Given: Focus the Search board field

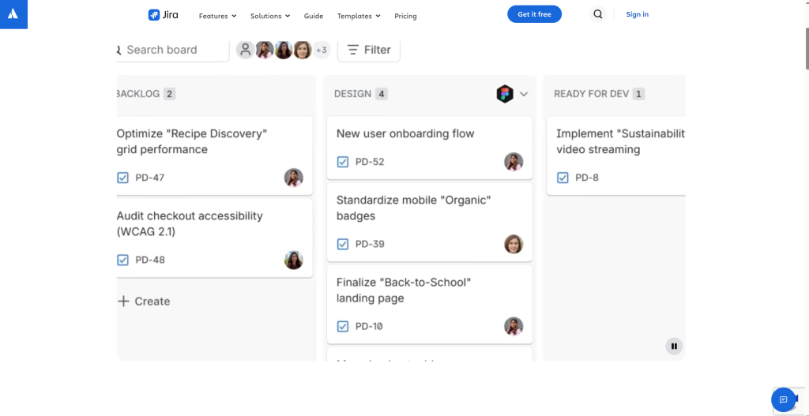Looking at the screenshot, I should point(173,50).
